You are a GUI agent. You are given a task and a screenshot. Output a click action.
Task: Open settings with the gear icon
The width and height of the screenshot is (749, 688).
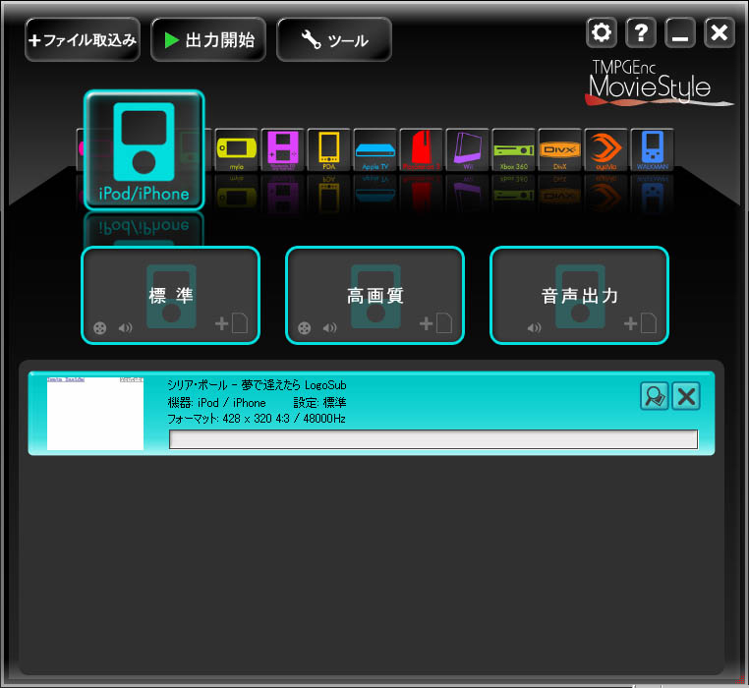click(x=602, y=33)
